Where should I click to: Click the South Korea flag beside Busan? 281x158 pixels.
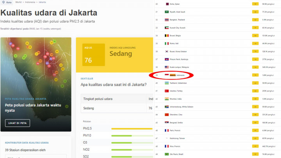(x=167, y=51)
